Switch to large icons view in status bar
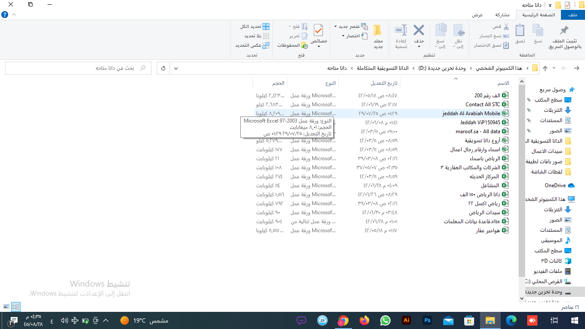The image size is (585, 329). pyautogui.click(x=6, y=307)
